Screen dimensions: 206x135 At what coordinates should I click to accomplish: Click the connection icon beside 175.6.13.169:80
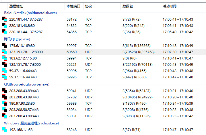click(x=4, y=45)
